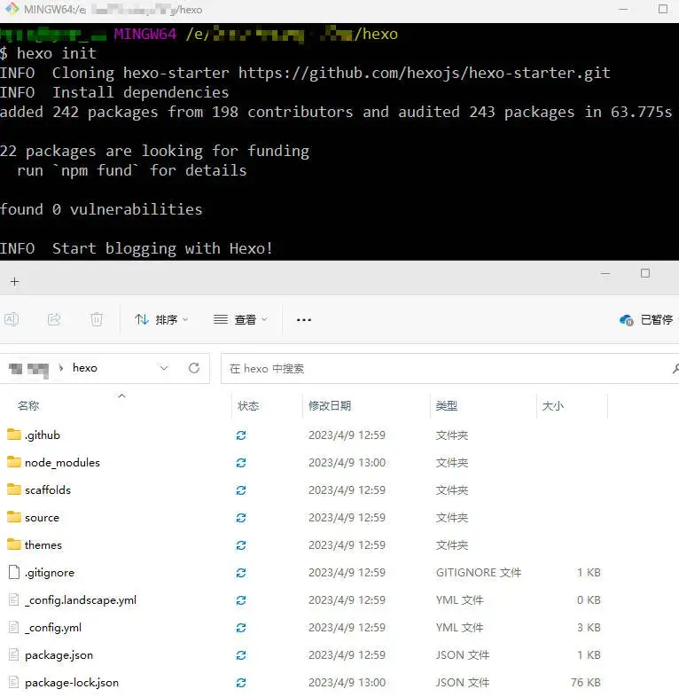This screenshot has height=697, width=679.
Task: Click the 名称 column header
Action: point(28,405)
